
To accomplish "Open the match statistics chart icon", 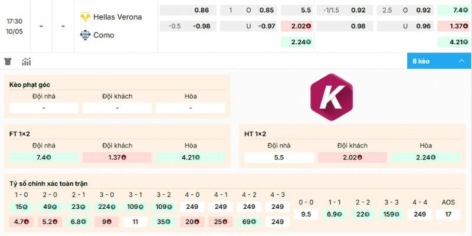I will (27, 62).
